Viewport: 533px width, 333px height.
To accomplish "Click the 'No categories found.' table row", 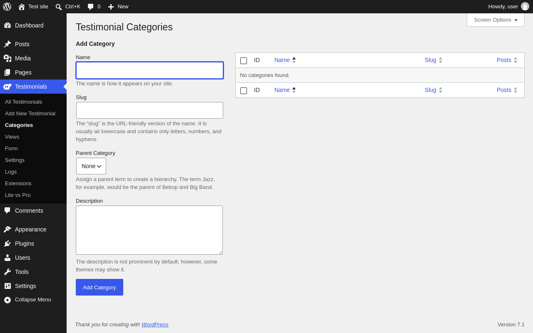I will click(x=380, y=75).
